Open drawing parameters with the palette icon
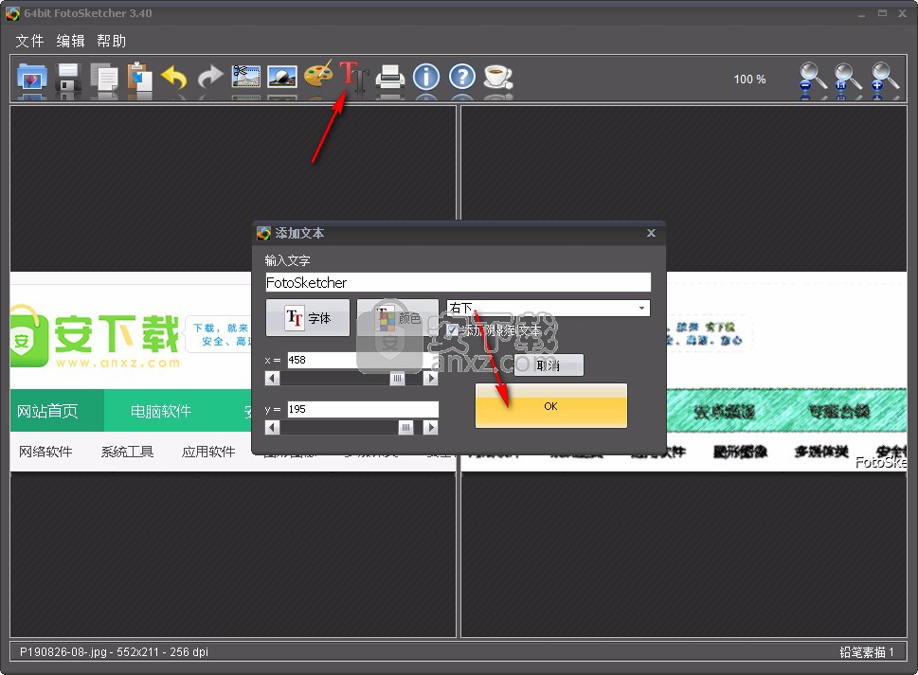Image resolution: width=918 pixels, height=675 pixels. pyautogui.click(x=318, y=75)
